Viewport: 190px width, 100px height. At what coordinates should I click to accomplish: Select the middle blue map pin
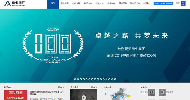(x=123, y=96)
